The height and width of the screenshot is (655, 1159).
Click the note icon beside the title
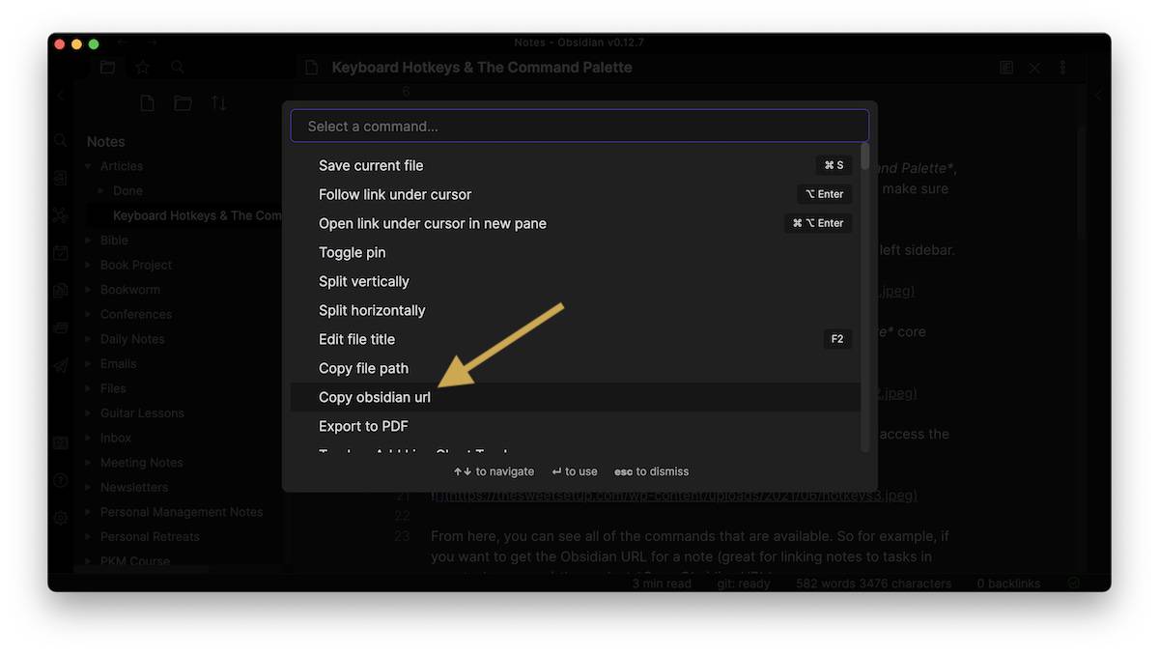[x=311, y=68]
